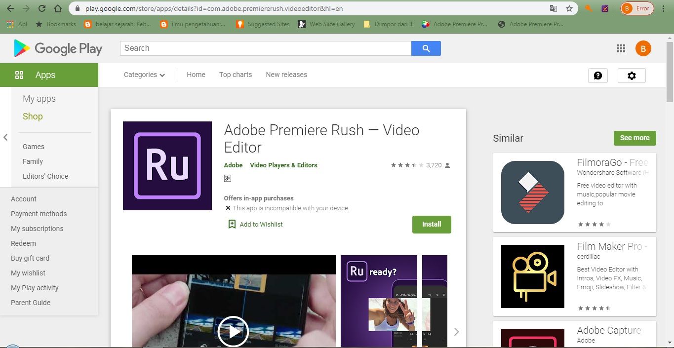
Task: Play the app preview video
Action: (x=233, y=332)
